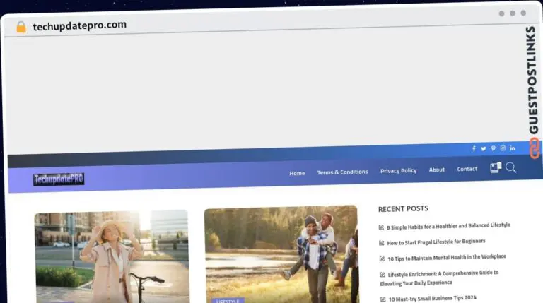Open '8 Simple Habits for a Healthier' post
This screenshot has width=543, height=303.
[x=448, y=226]
